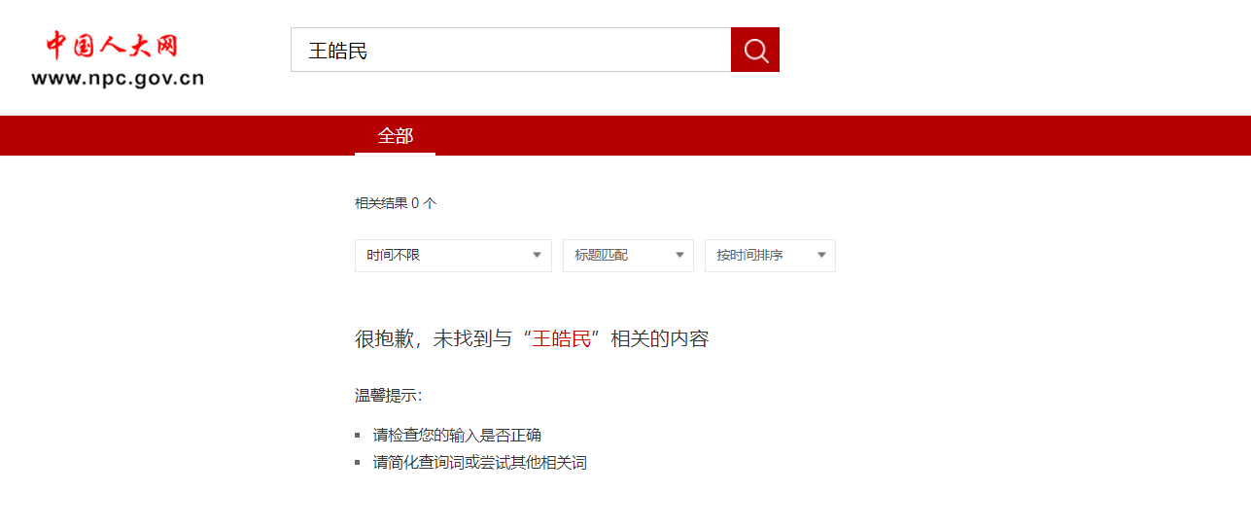Image resolution: width=1251 pixels, height=528 pixels.
Task: Click the dropdown arrow beside 按时间排序
Action: tap(821, 256)
